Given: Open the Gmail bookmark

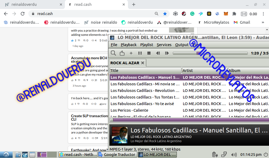Looking at the screenshot, I should (242, 22).
